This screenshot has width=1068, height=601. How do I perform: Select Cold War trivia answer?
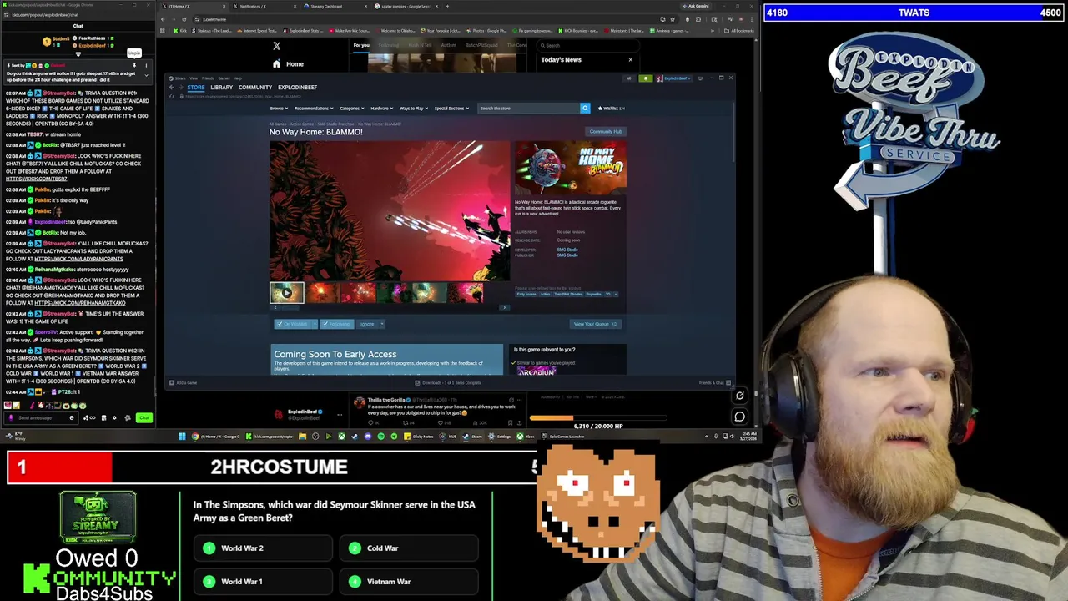409,548
